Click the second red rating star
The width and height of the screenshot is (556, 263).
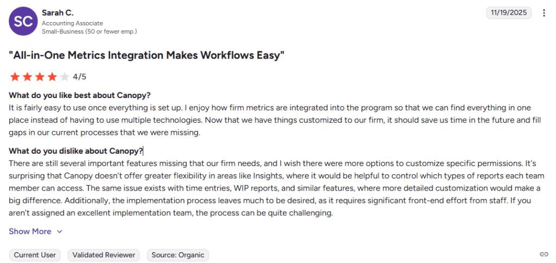27,77
